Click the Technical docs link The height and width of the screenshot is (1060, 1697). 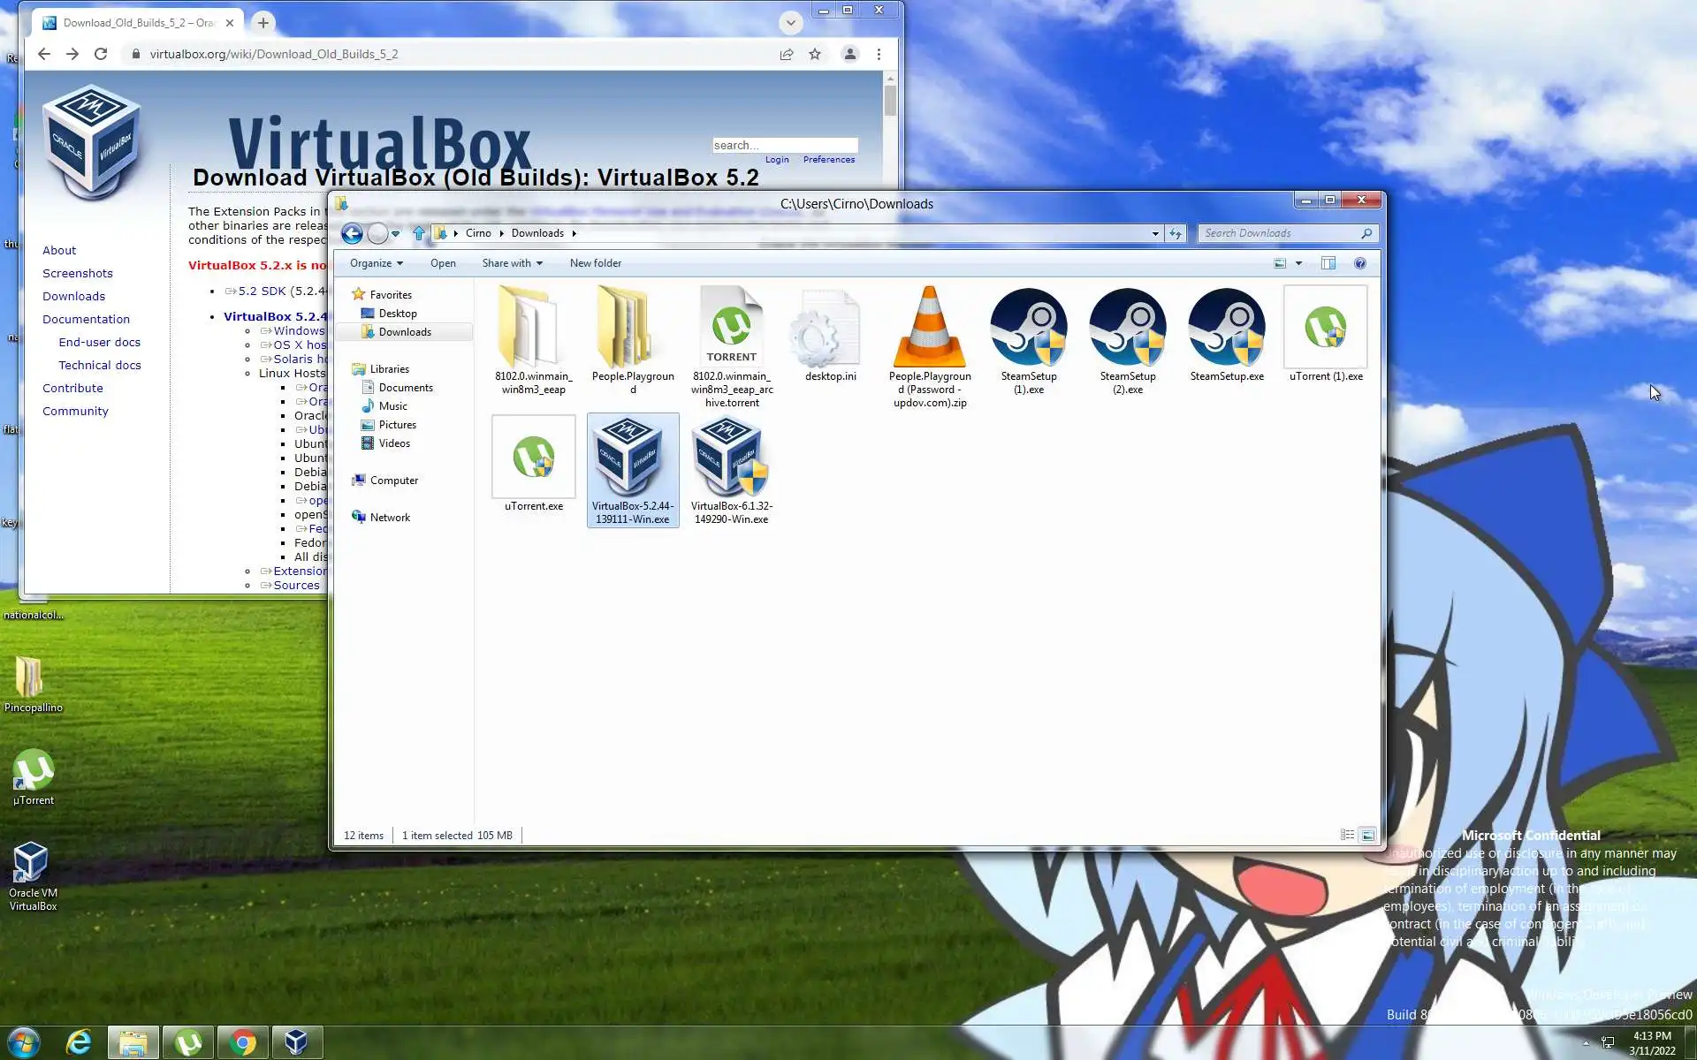(x=100, y=365)
